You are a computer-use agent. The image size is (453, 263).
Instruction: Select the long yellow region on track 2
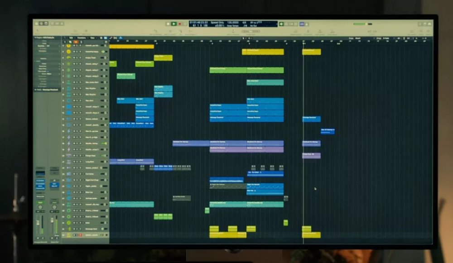pyautogui.click(x=131, y=47)
